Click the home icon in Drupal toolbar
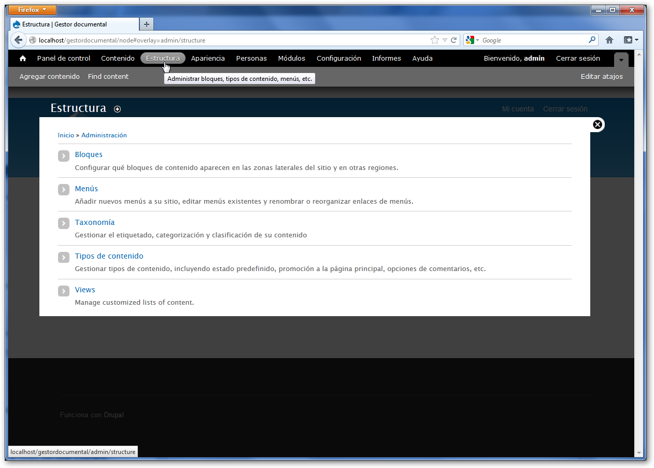654x468 pixels. tap(23, 59)
